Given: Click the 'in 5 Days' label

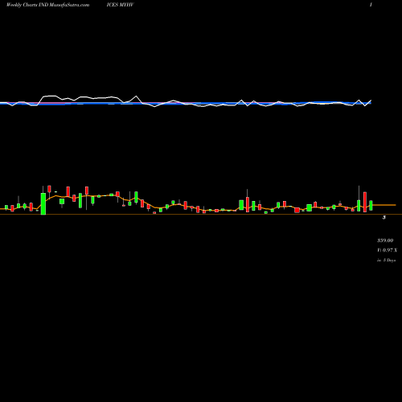Looking at the screenshot, I should pos(386,260).
